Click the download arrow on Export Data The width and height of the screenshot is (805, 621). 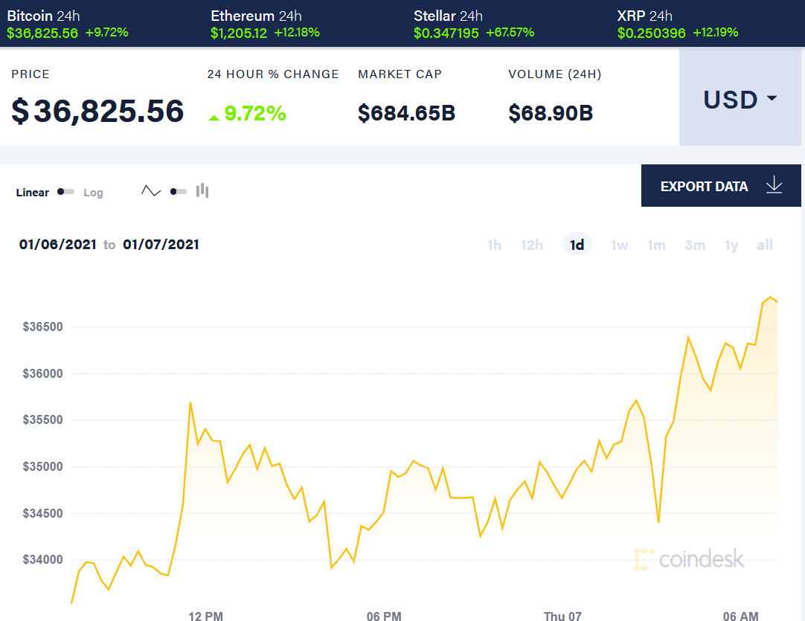(774, 185)
